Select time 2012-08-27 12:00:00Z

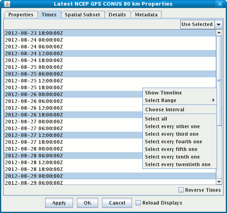coord(73,135)
